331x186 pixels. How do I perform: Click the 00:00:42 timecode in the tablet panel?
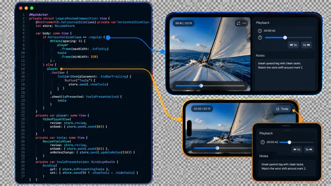(269, 31)
